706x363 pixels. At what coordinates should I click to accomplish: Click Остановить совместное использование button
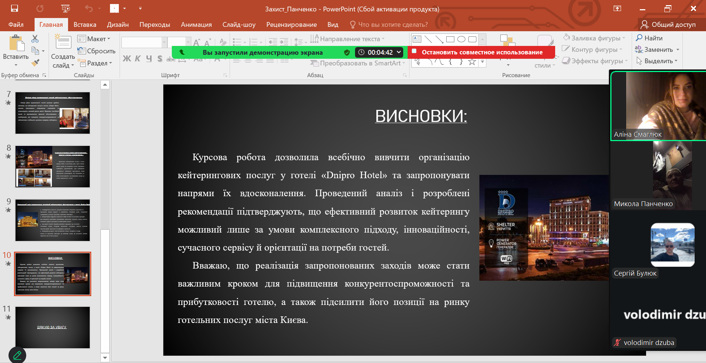[481, 52]
